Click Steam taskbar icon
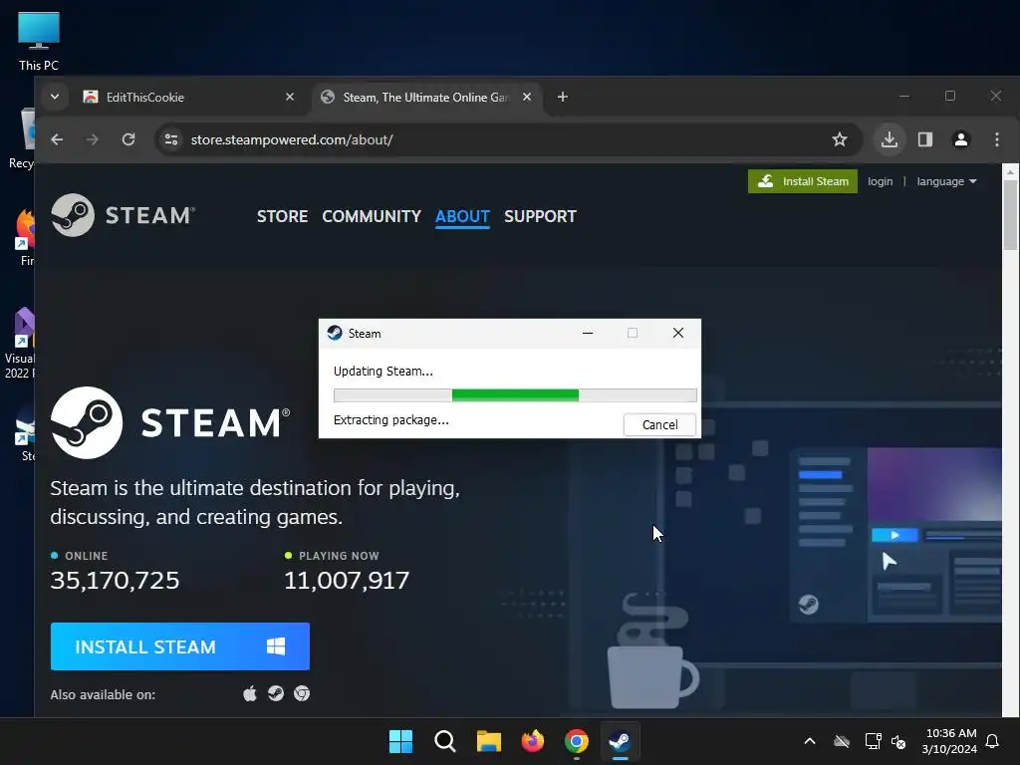 [620, 741]
